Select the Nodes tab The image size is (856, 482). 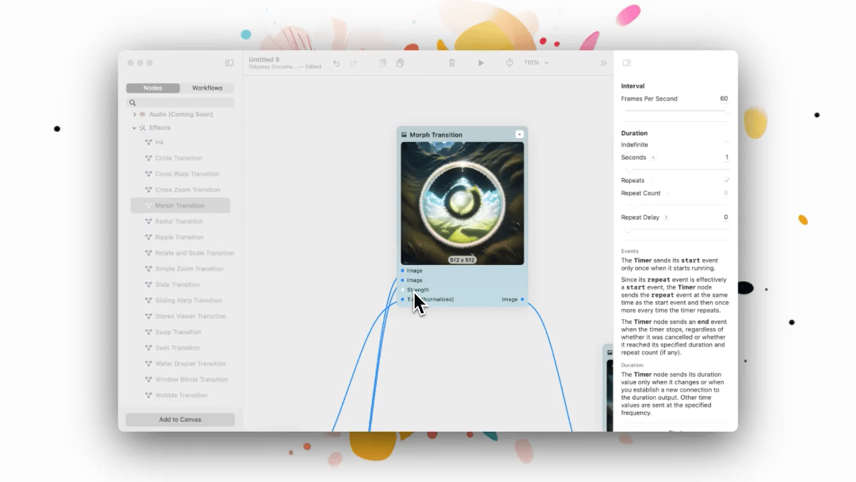(x=152, y=88)
